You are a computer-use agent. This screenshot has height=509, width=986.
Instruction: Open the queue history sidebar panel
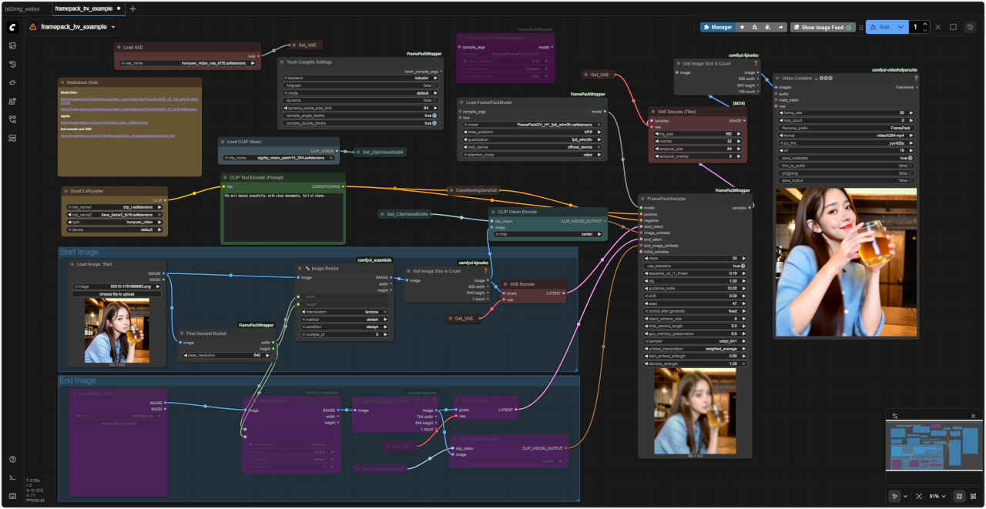tap(12, 64)
